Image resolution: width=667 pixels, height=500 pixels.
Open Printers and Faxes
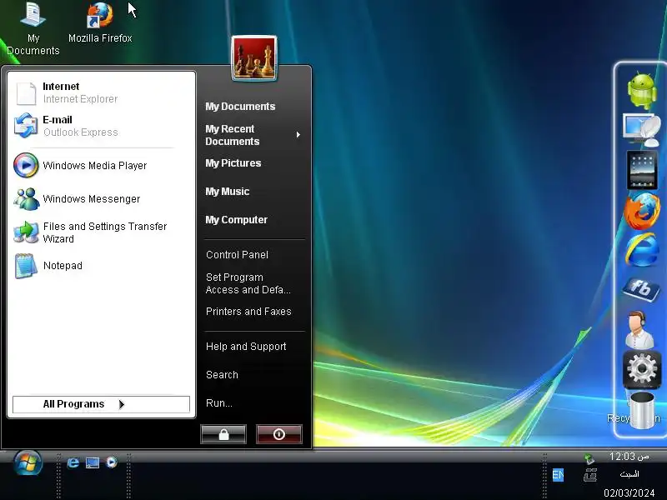(248, 312)
